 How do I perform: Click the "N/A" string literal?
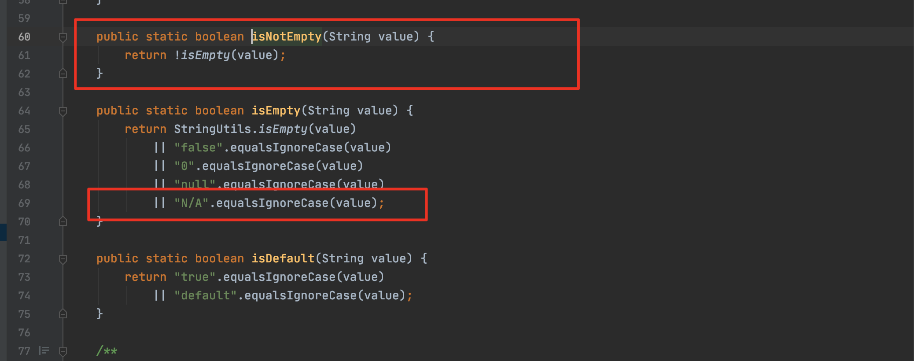pos(192,203)
